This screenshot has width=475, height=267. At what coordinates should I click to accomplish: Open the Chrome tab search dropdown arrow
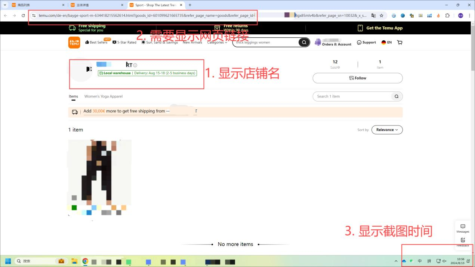(5, 5)
